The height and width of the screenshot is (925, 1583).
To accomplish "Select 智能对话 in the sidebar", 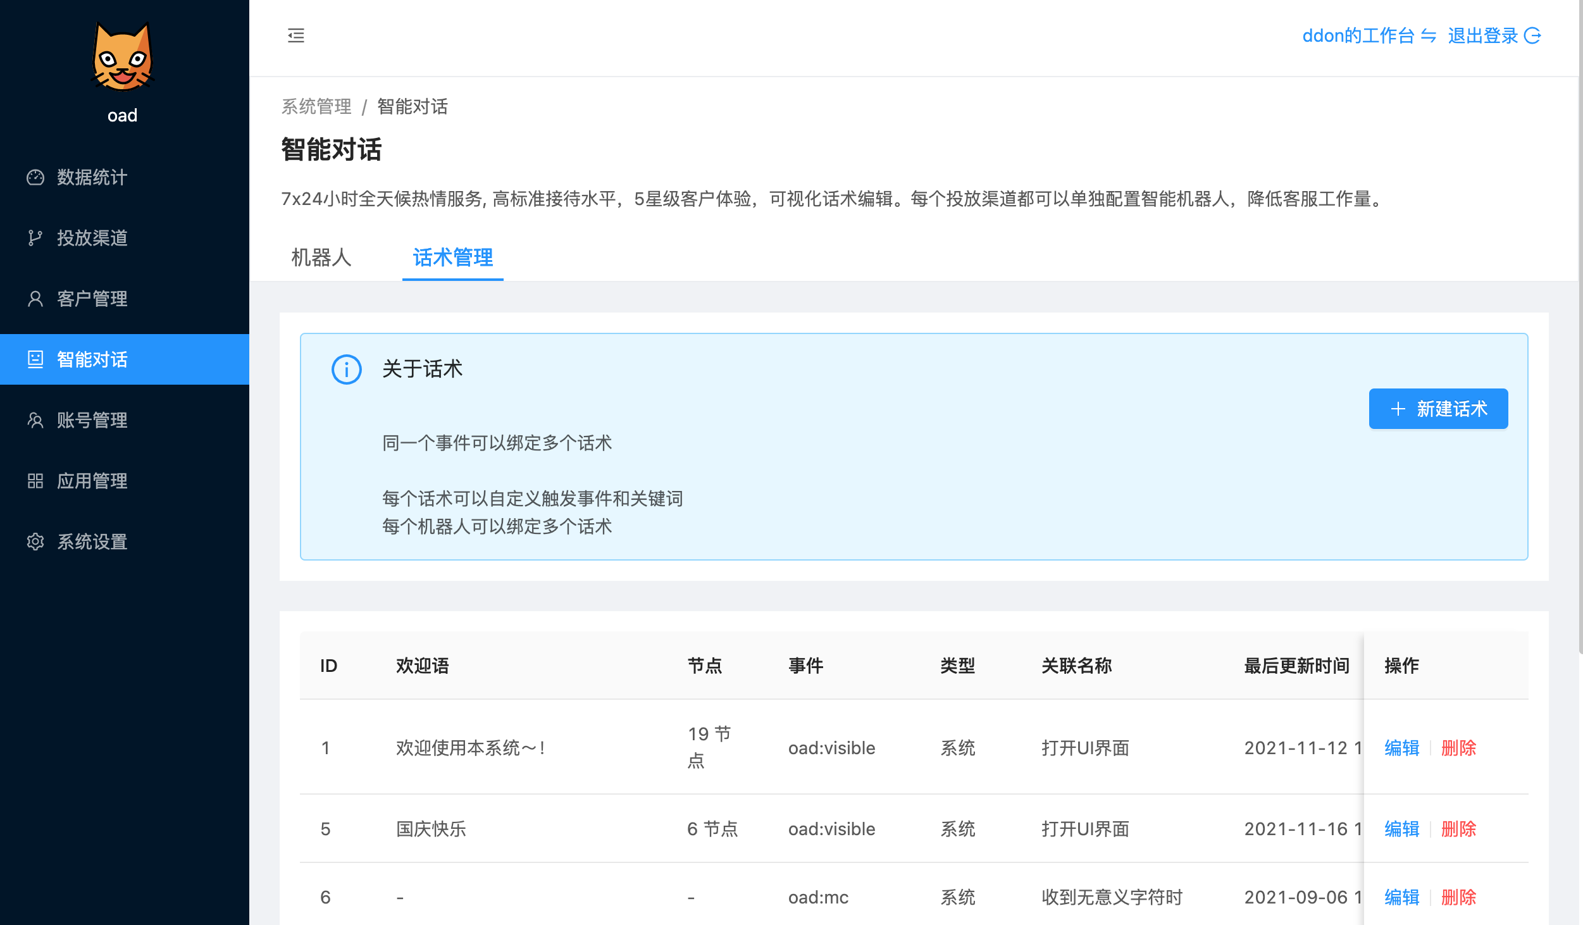I will coord(125,359).
